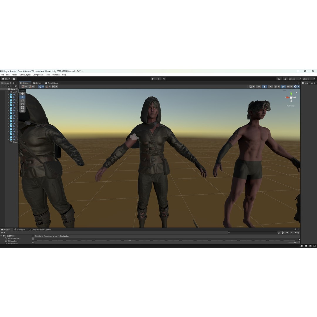Click the Y axis on orientation gizmo
The width and height of the screenshot is (317, 317).
pyautogui.click(x=291, y=94)
